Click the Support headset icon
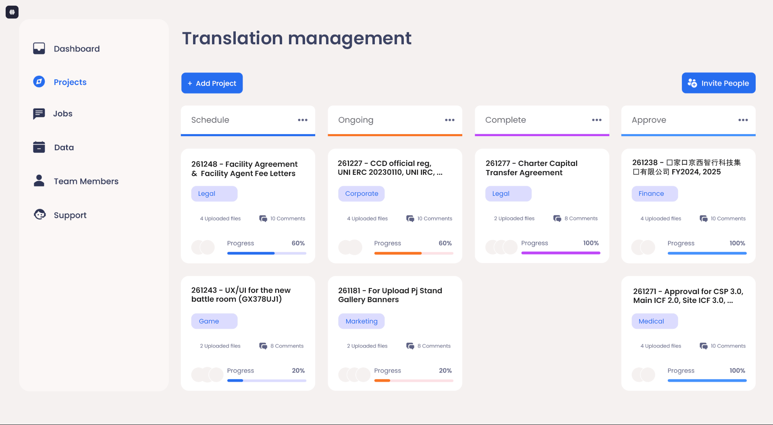This screenshot has height=425, width=773. click(x=39, y=214)
